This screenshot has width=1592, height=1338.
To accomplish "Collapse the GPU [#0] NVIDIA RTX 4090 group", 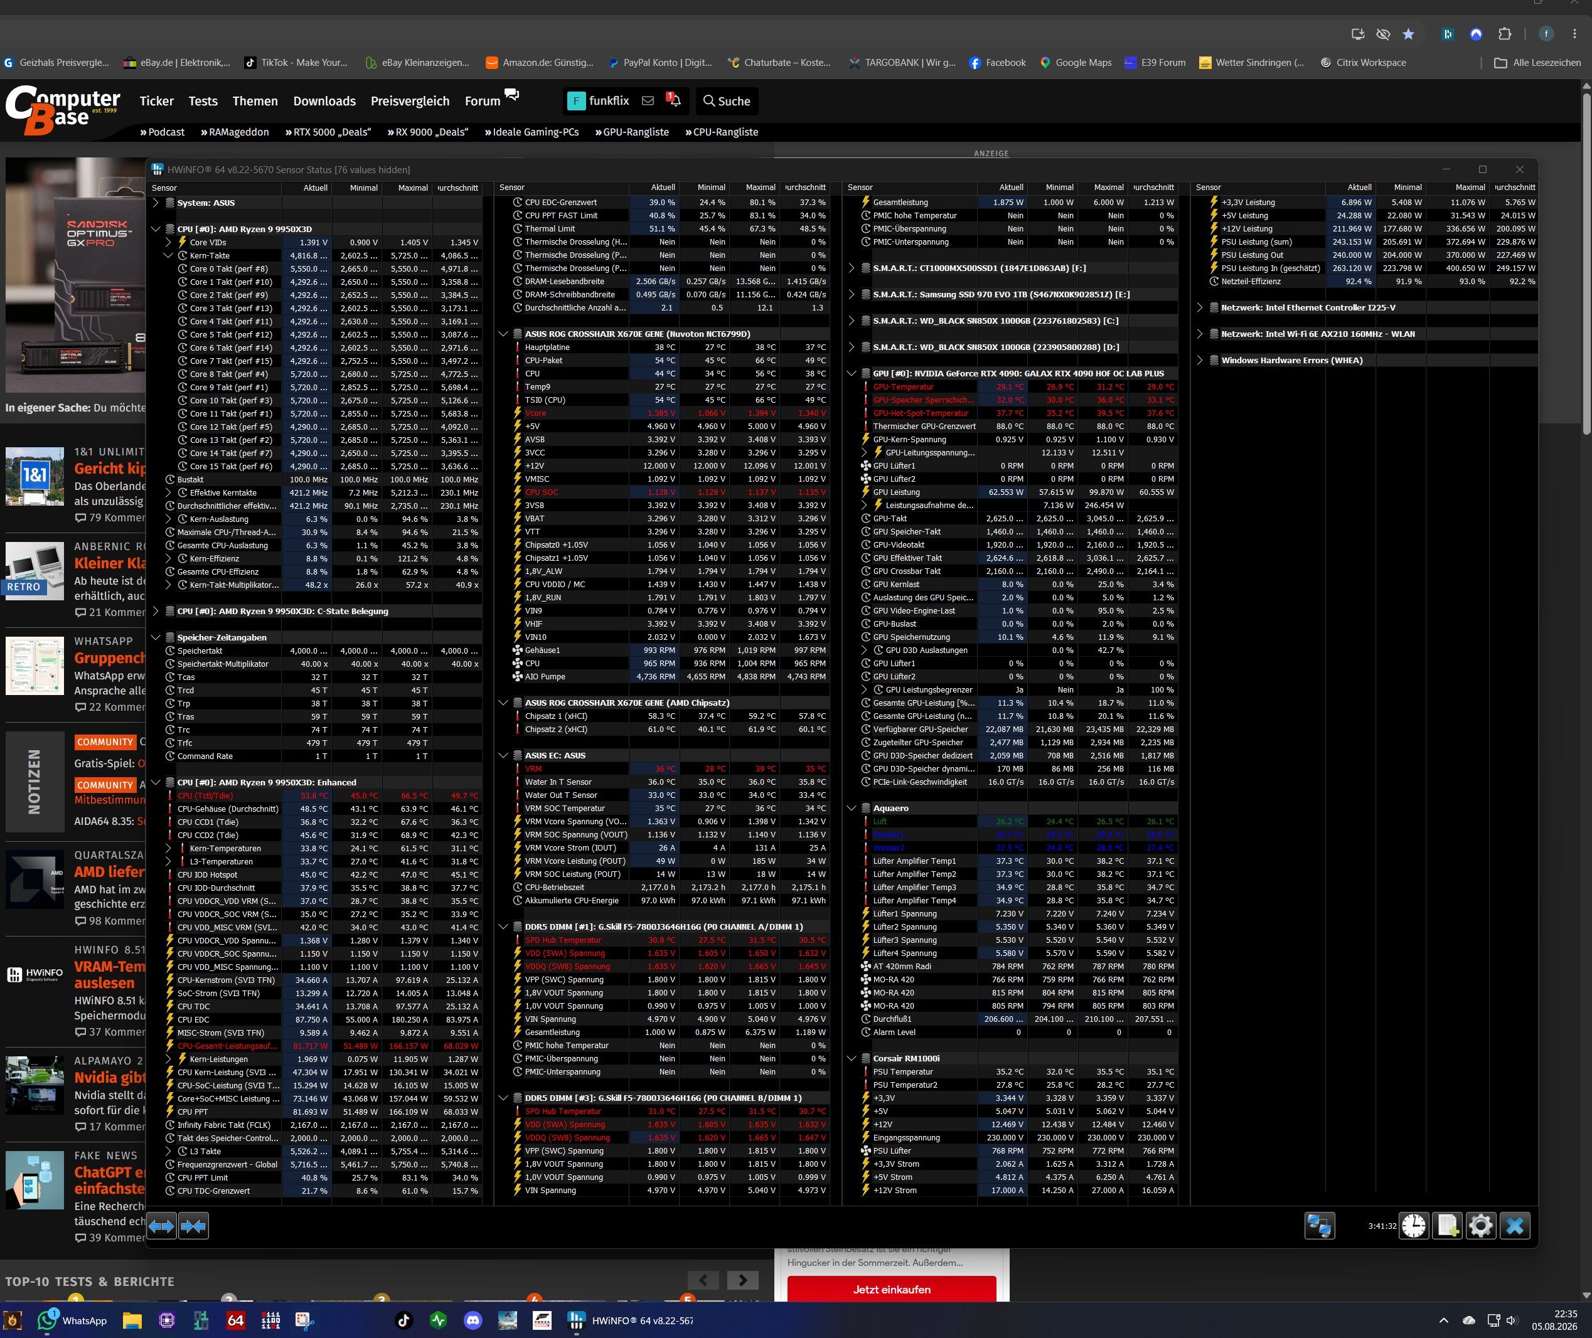I will pos(852,373).
